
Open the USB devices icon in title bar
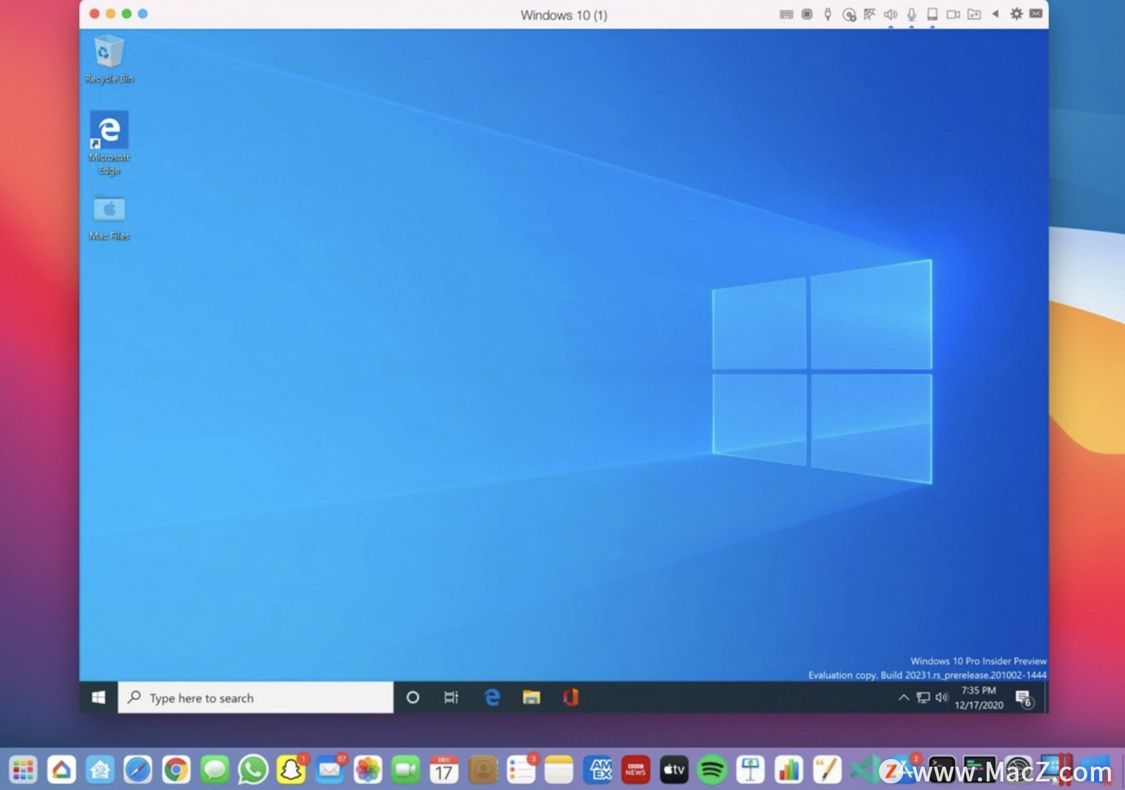click(827, 14)
